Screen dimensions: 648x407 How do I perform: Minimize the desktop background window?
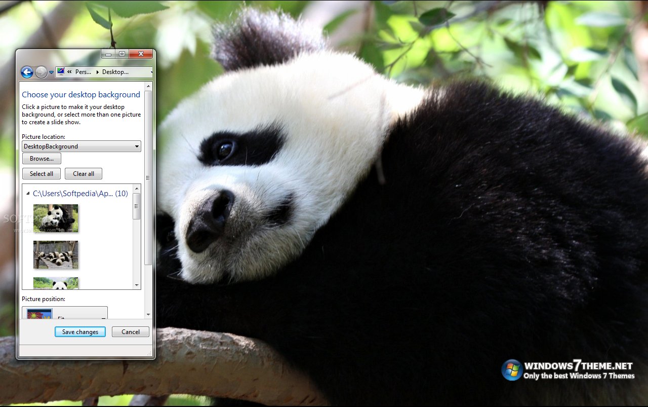(108, 54)
